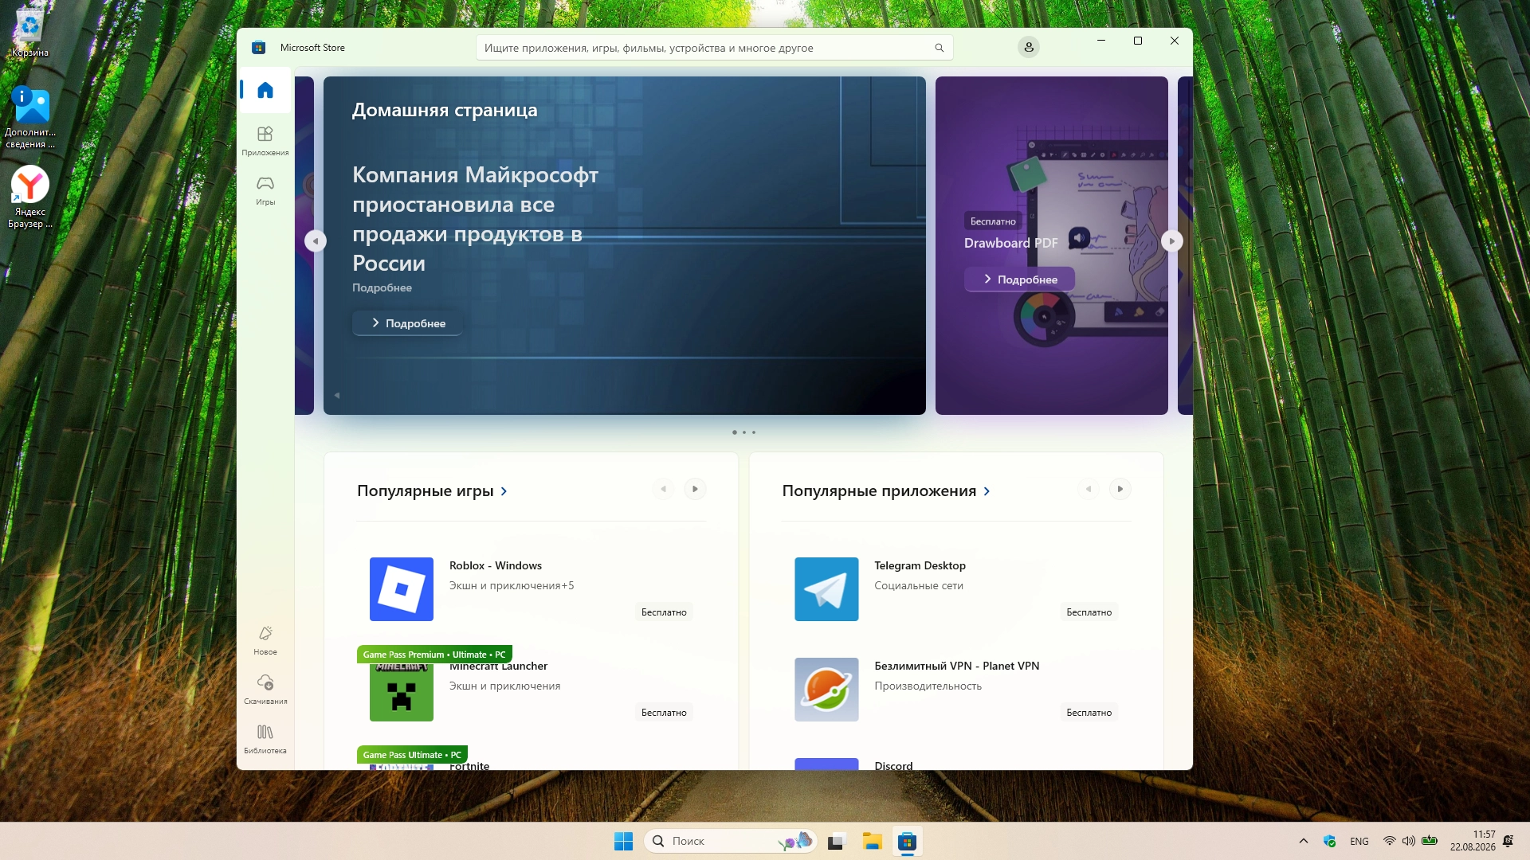Show the next banner in the carousel

point(1171,240)
